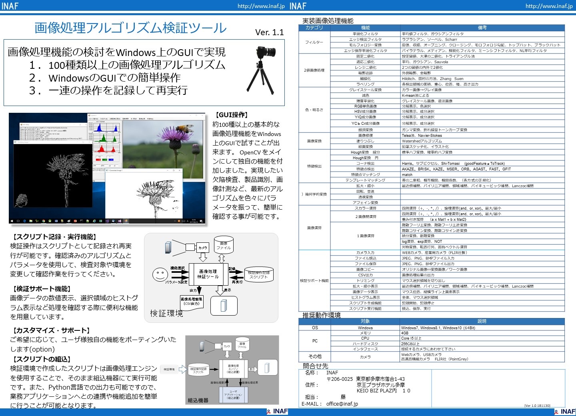Click the カテゴリ table header
Image resolution: width=576 pixels, height=416 pixels.
[x=314, y=28]
